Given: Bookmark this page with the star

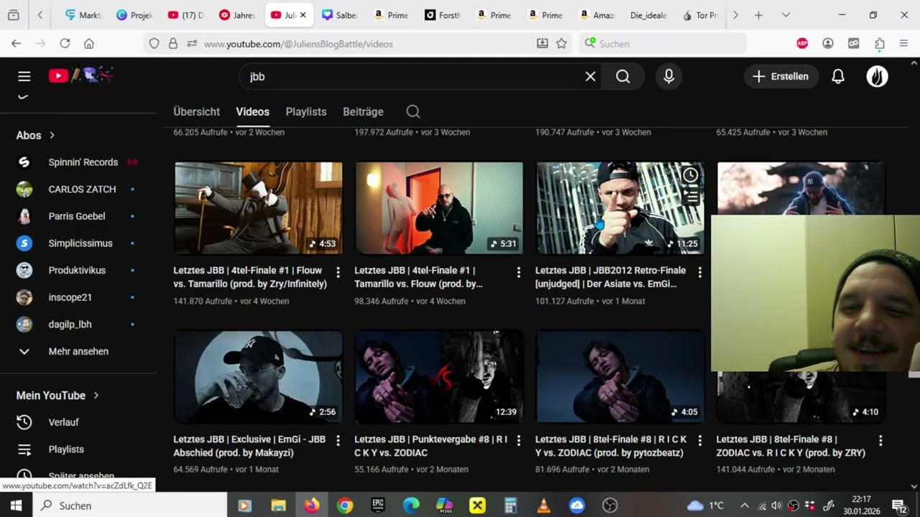Looking at the screenshot, I should pos(561,44).
